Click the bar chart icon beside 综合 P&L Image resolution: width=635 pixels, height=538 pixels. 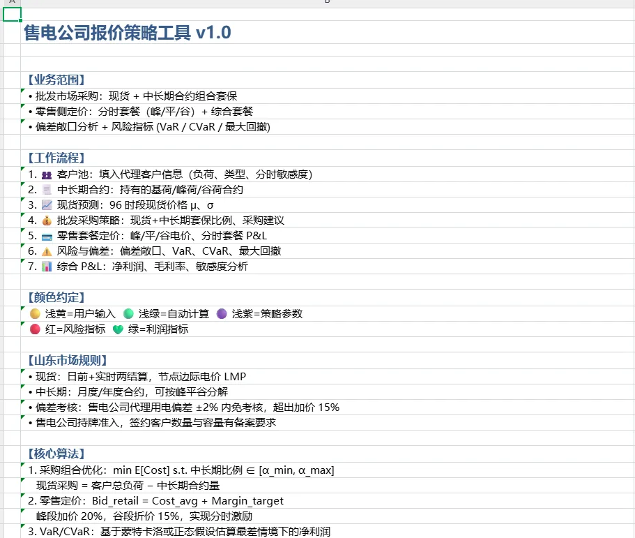pyautogui.click(x=47, y=267)
